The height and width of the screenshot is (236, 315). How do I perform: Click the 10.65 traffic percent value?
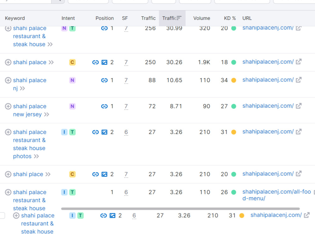click(174, 80)
